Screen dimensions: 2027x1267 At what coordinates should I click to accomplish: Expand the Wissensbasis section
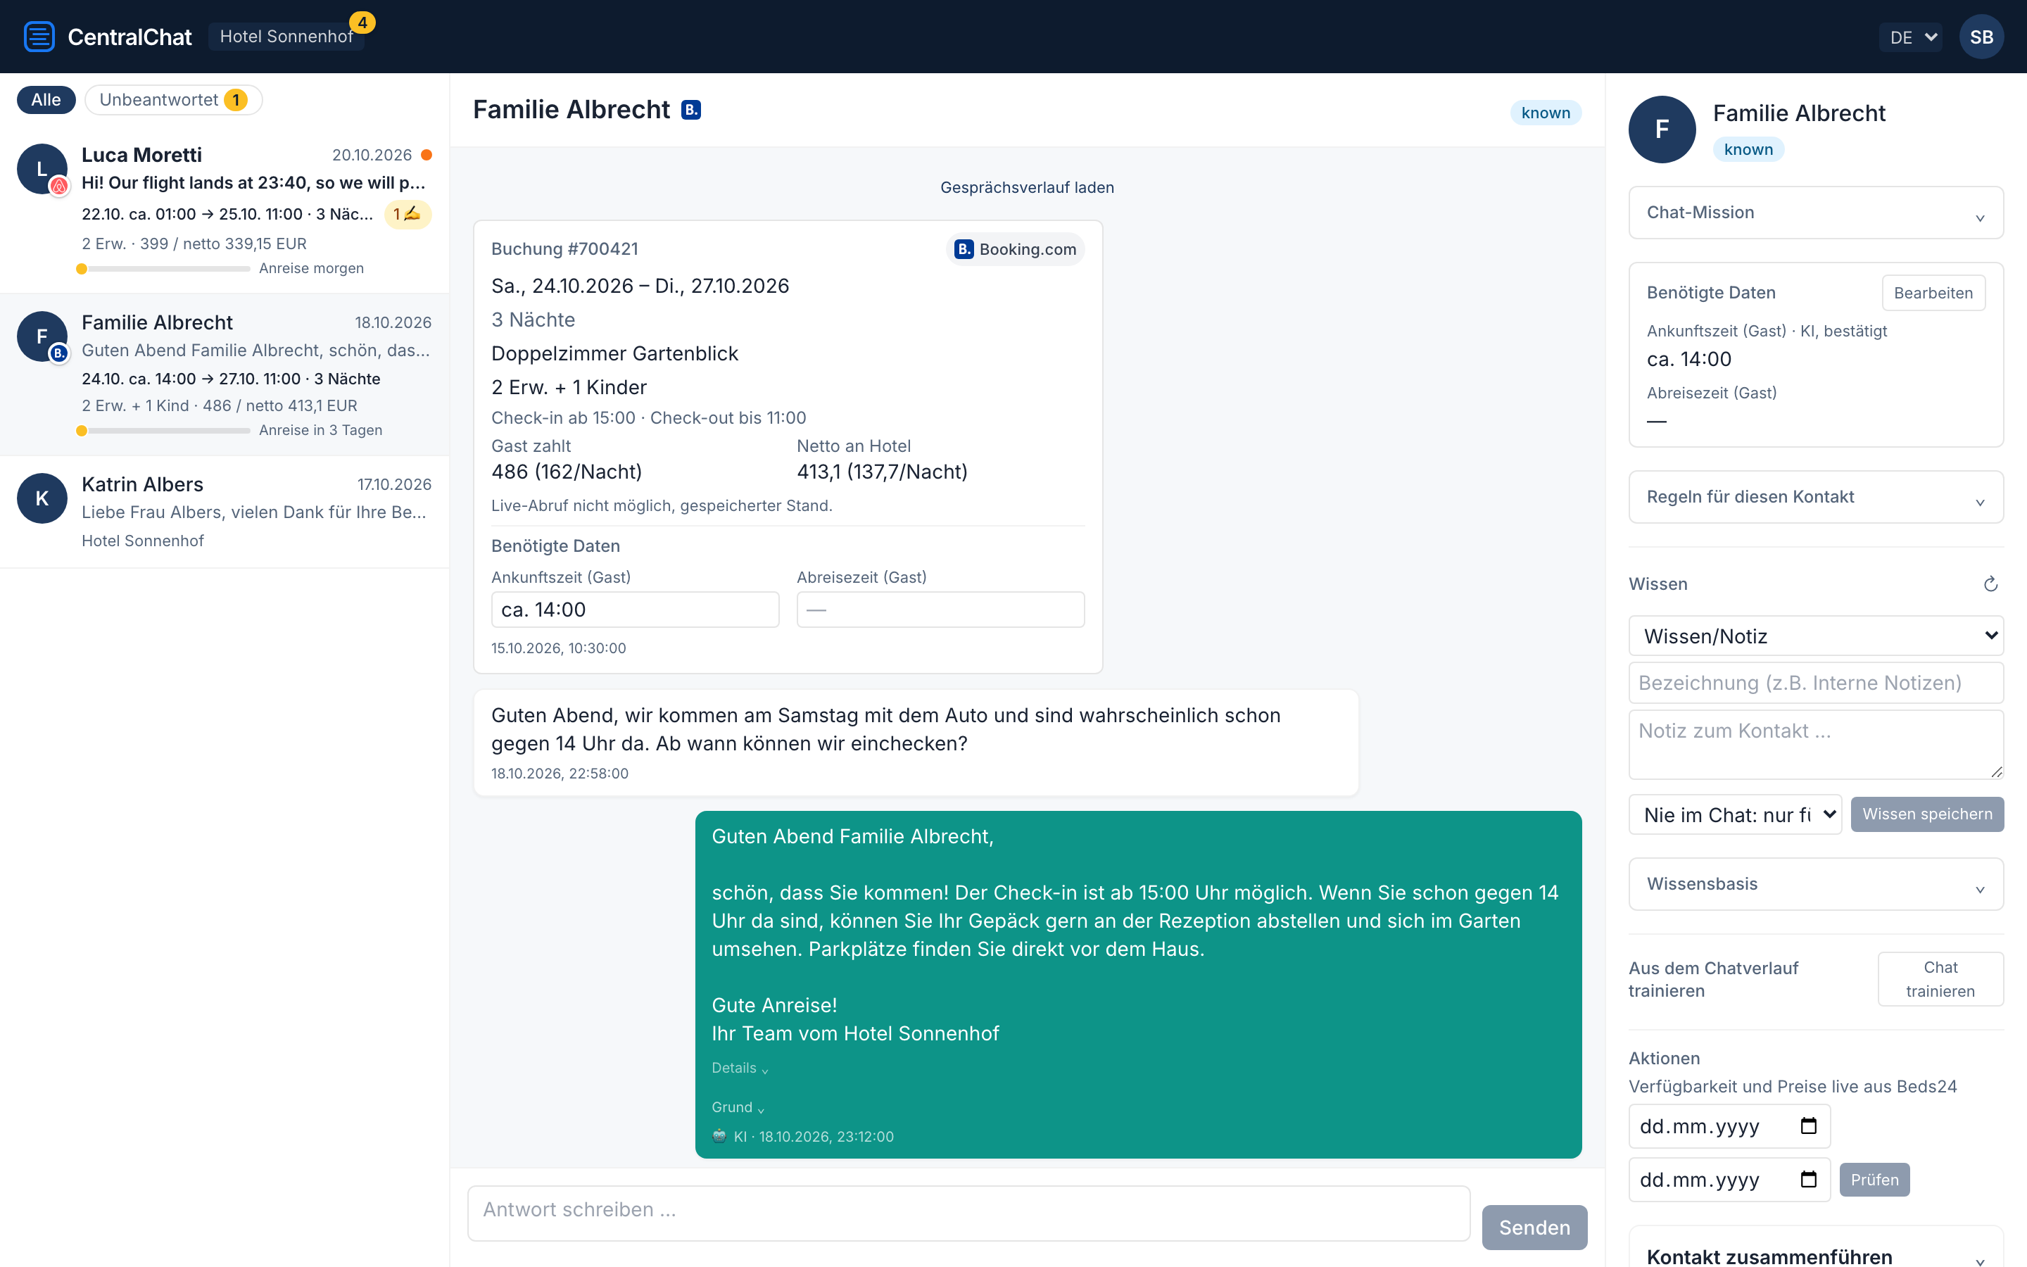pyautogui.click(x=1815, y=884)
